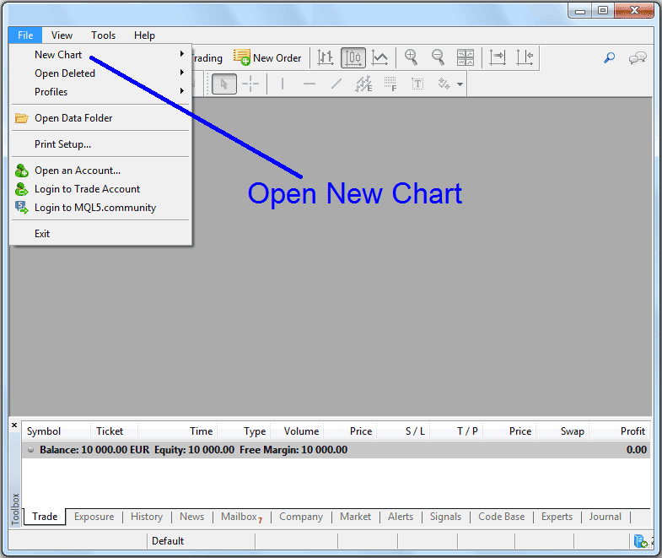Click the Default profile status entry
The width and height of the screenshot is (662, 558).
click(202, 541)
